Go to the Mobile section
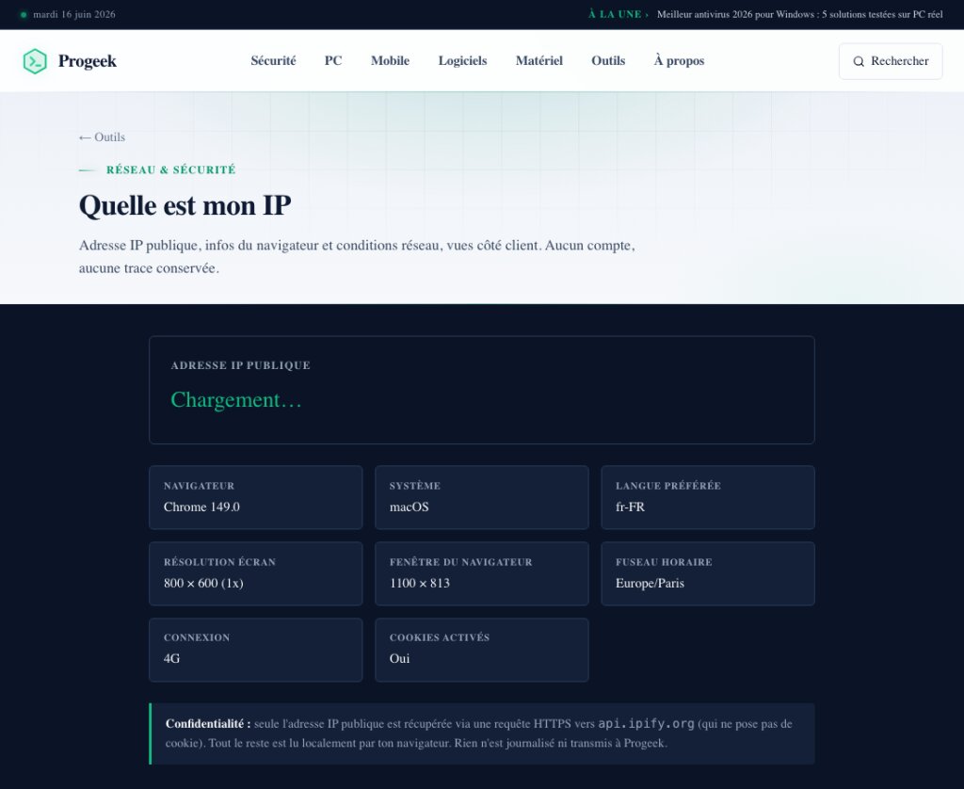Image resolution: width=964 pixels, height=789 pixels. click(x=390, y=61)
